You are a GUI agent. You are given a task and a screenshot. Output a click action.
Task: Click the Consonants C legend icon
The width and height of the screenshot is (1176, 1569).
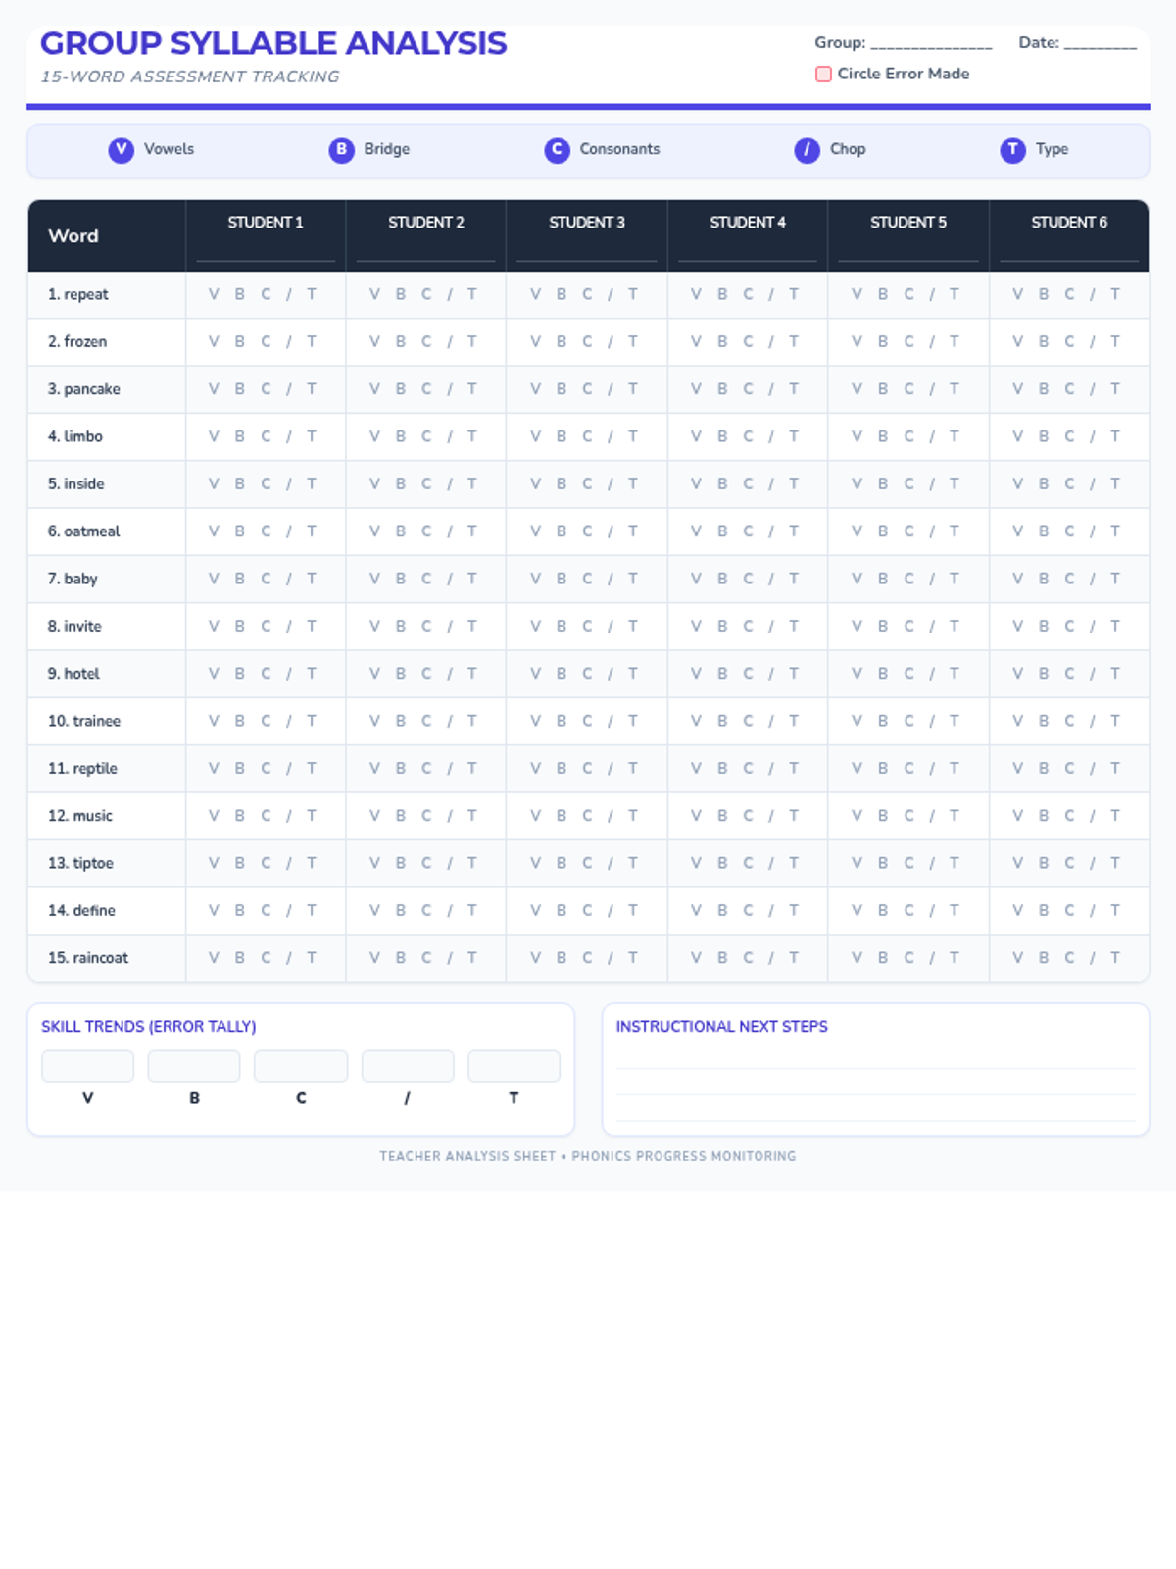[557, 150]
